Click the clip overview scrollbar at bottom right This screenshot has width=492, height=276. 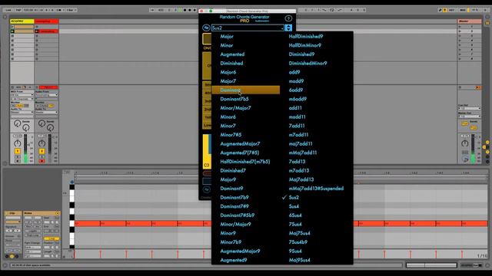click(x=431, y=265)
